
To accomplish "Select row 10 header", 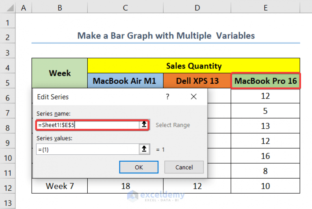I will [8, 156].
